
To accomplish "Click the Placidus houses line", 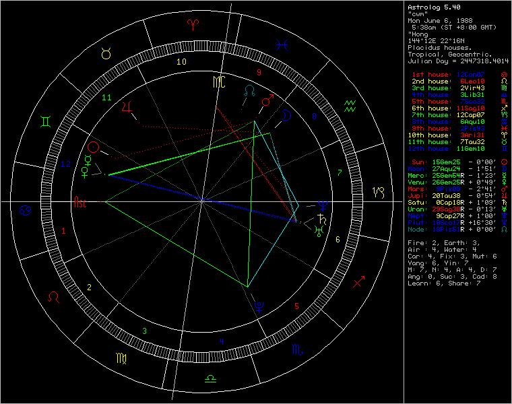I will point(439,48).
